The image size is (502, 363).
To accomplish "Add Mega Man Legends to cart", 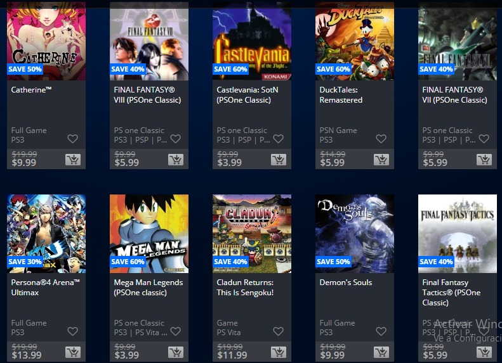I will click(x=176, y=352).
